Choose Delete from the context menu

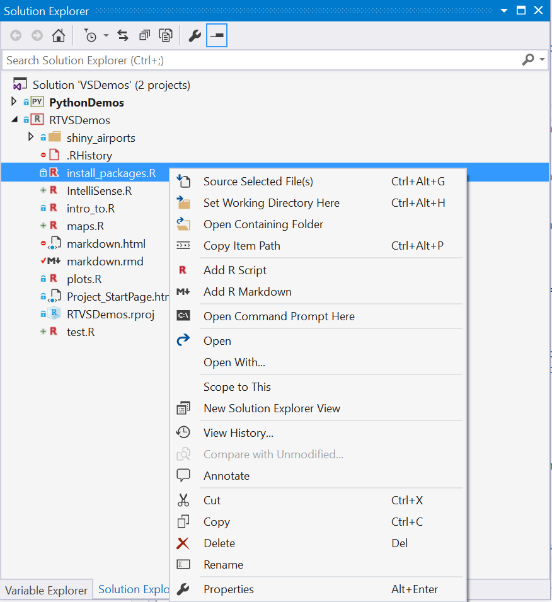(x=318, y=543)
